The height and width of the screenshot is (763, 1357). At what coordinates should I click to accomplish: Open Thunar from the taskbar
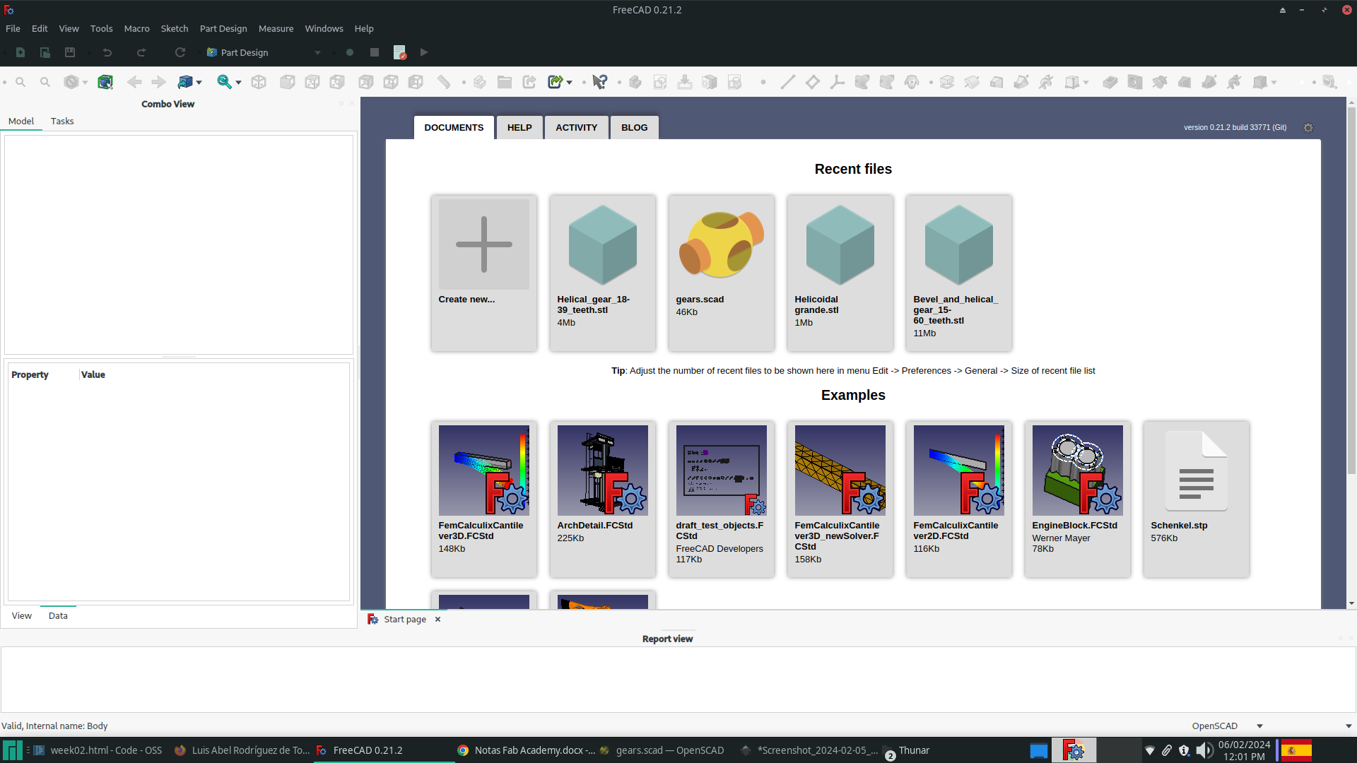click(907, 750)
